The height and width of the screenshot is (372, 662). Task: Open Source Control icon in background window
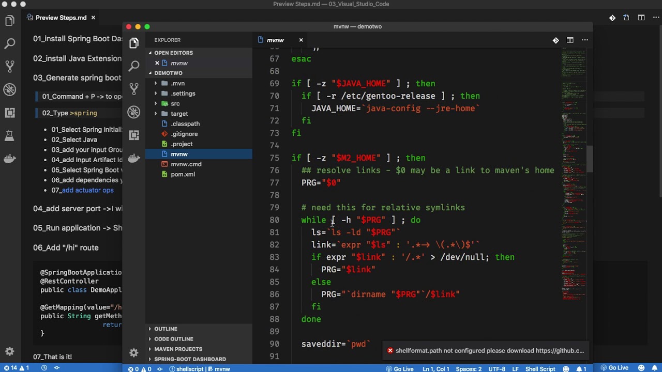pos(10,67)
